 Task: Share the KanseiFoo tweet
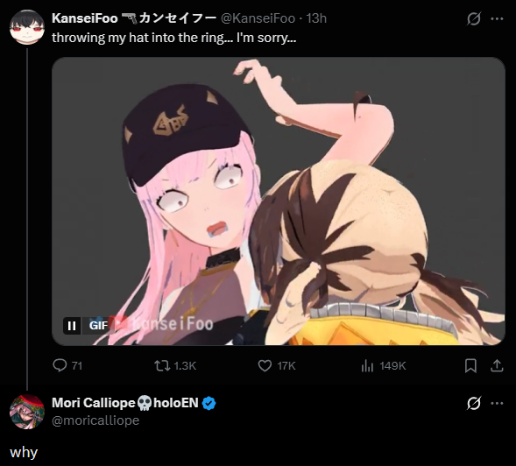coord(497,365)
